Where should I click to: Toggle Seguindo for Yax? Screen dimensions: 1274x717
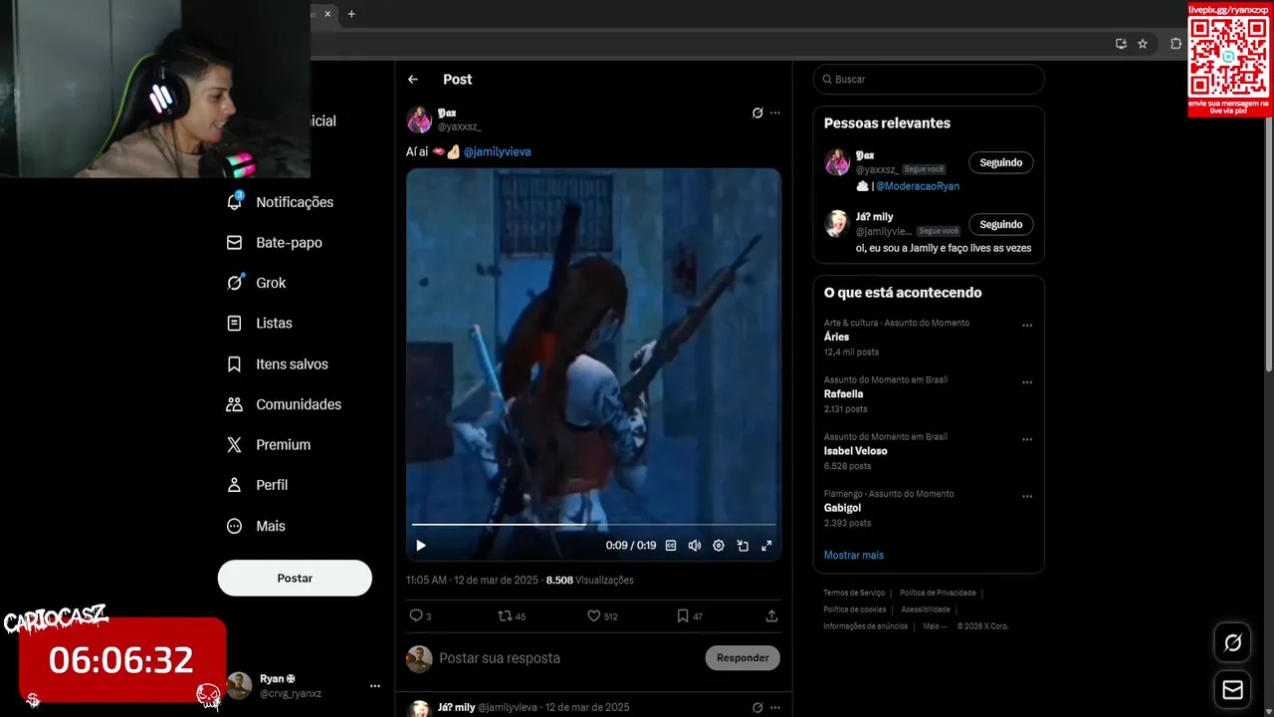(x=1000, y=162)
